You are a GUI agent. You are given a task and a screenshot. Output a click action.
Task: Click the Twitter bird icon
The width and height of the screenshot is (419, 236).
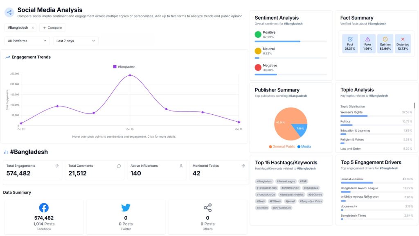[x=126, y=208]
